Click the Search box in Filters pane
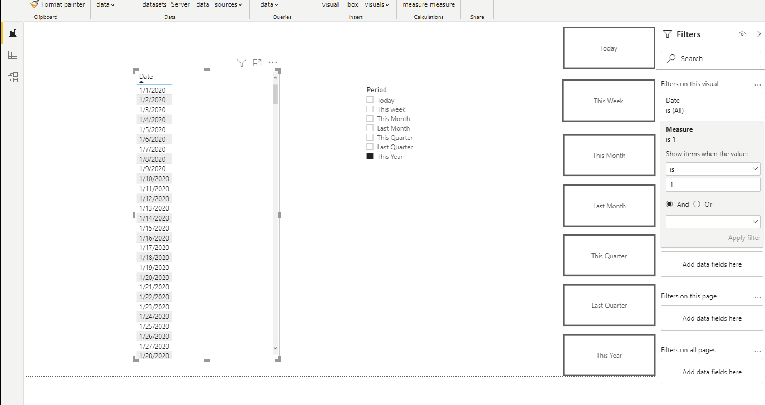 pyautogui.click(x=711, y=58)
